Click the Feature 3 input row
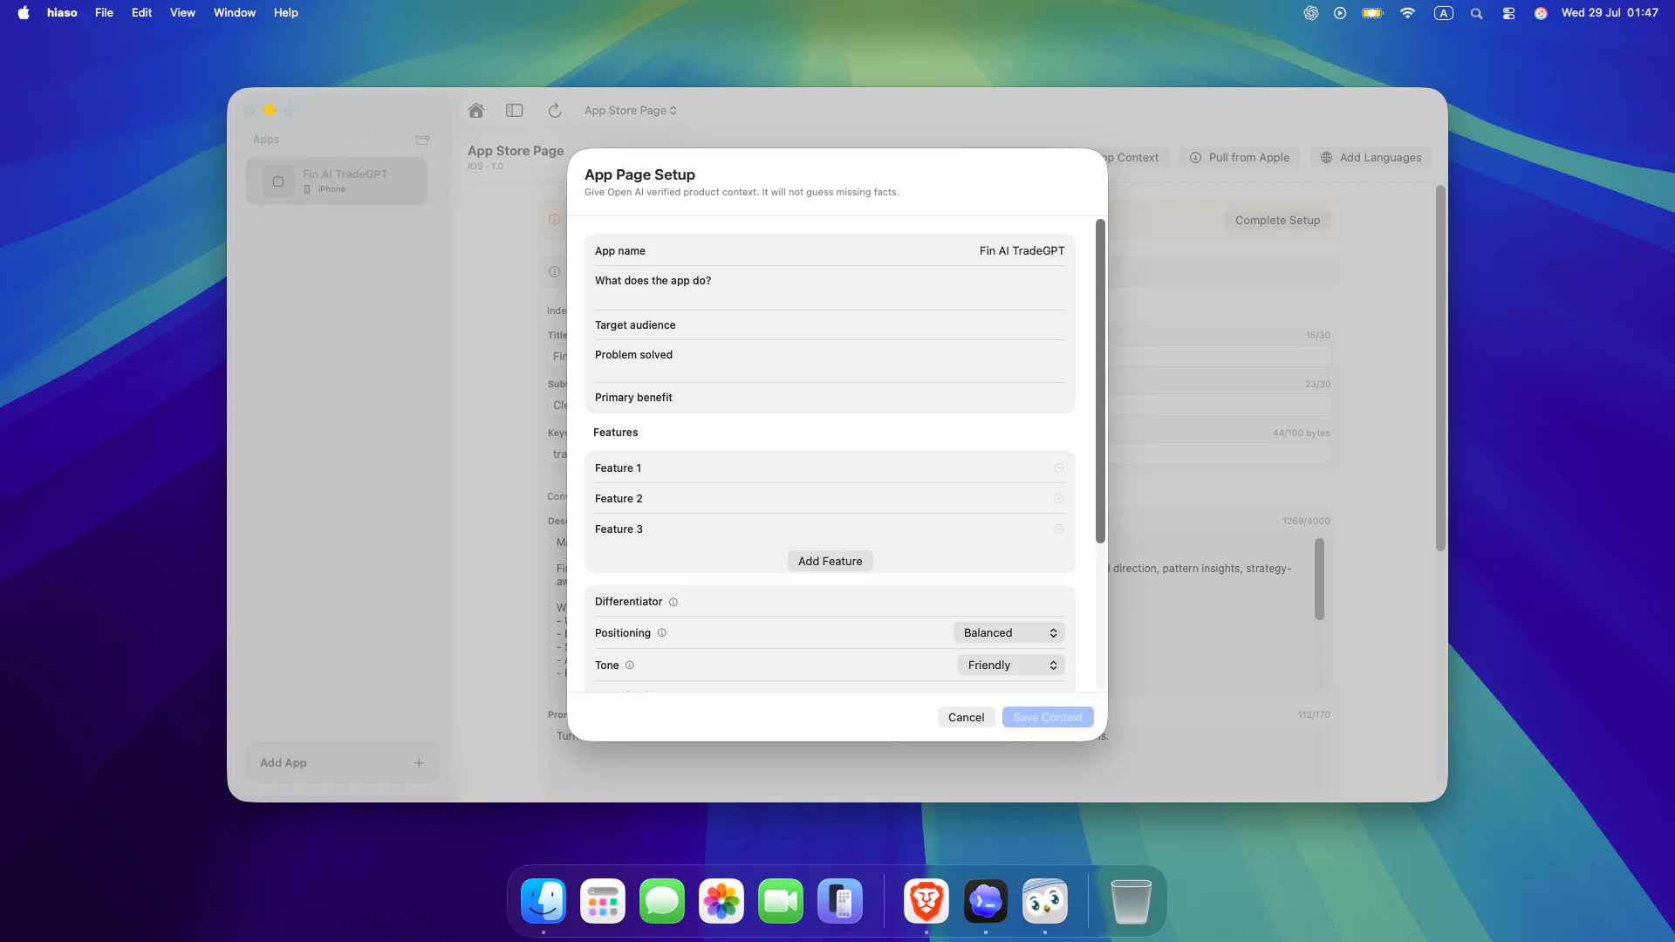The width and height of the screenshot is (1675, 942). tap(830, 529)
